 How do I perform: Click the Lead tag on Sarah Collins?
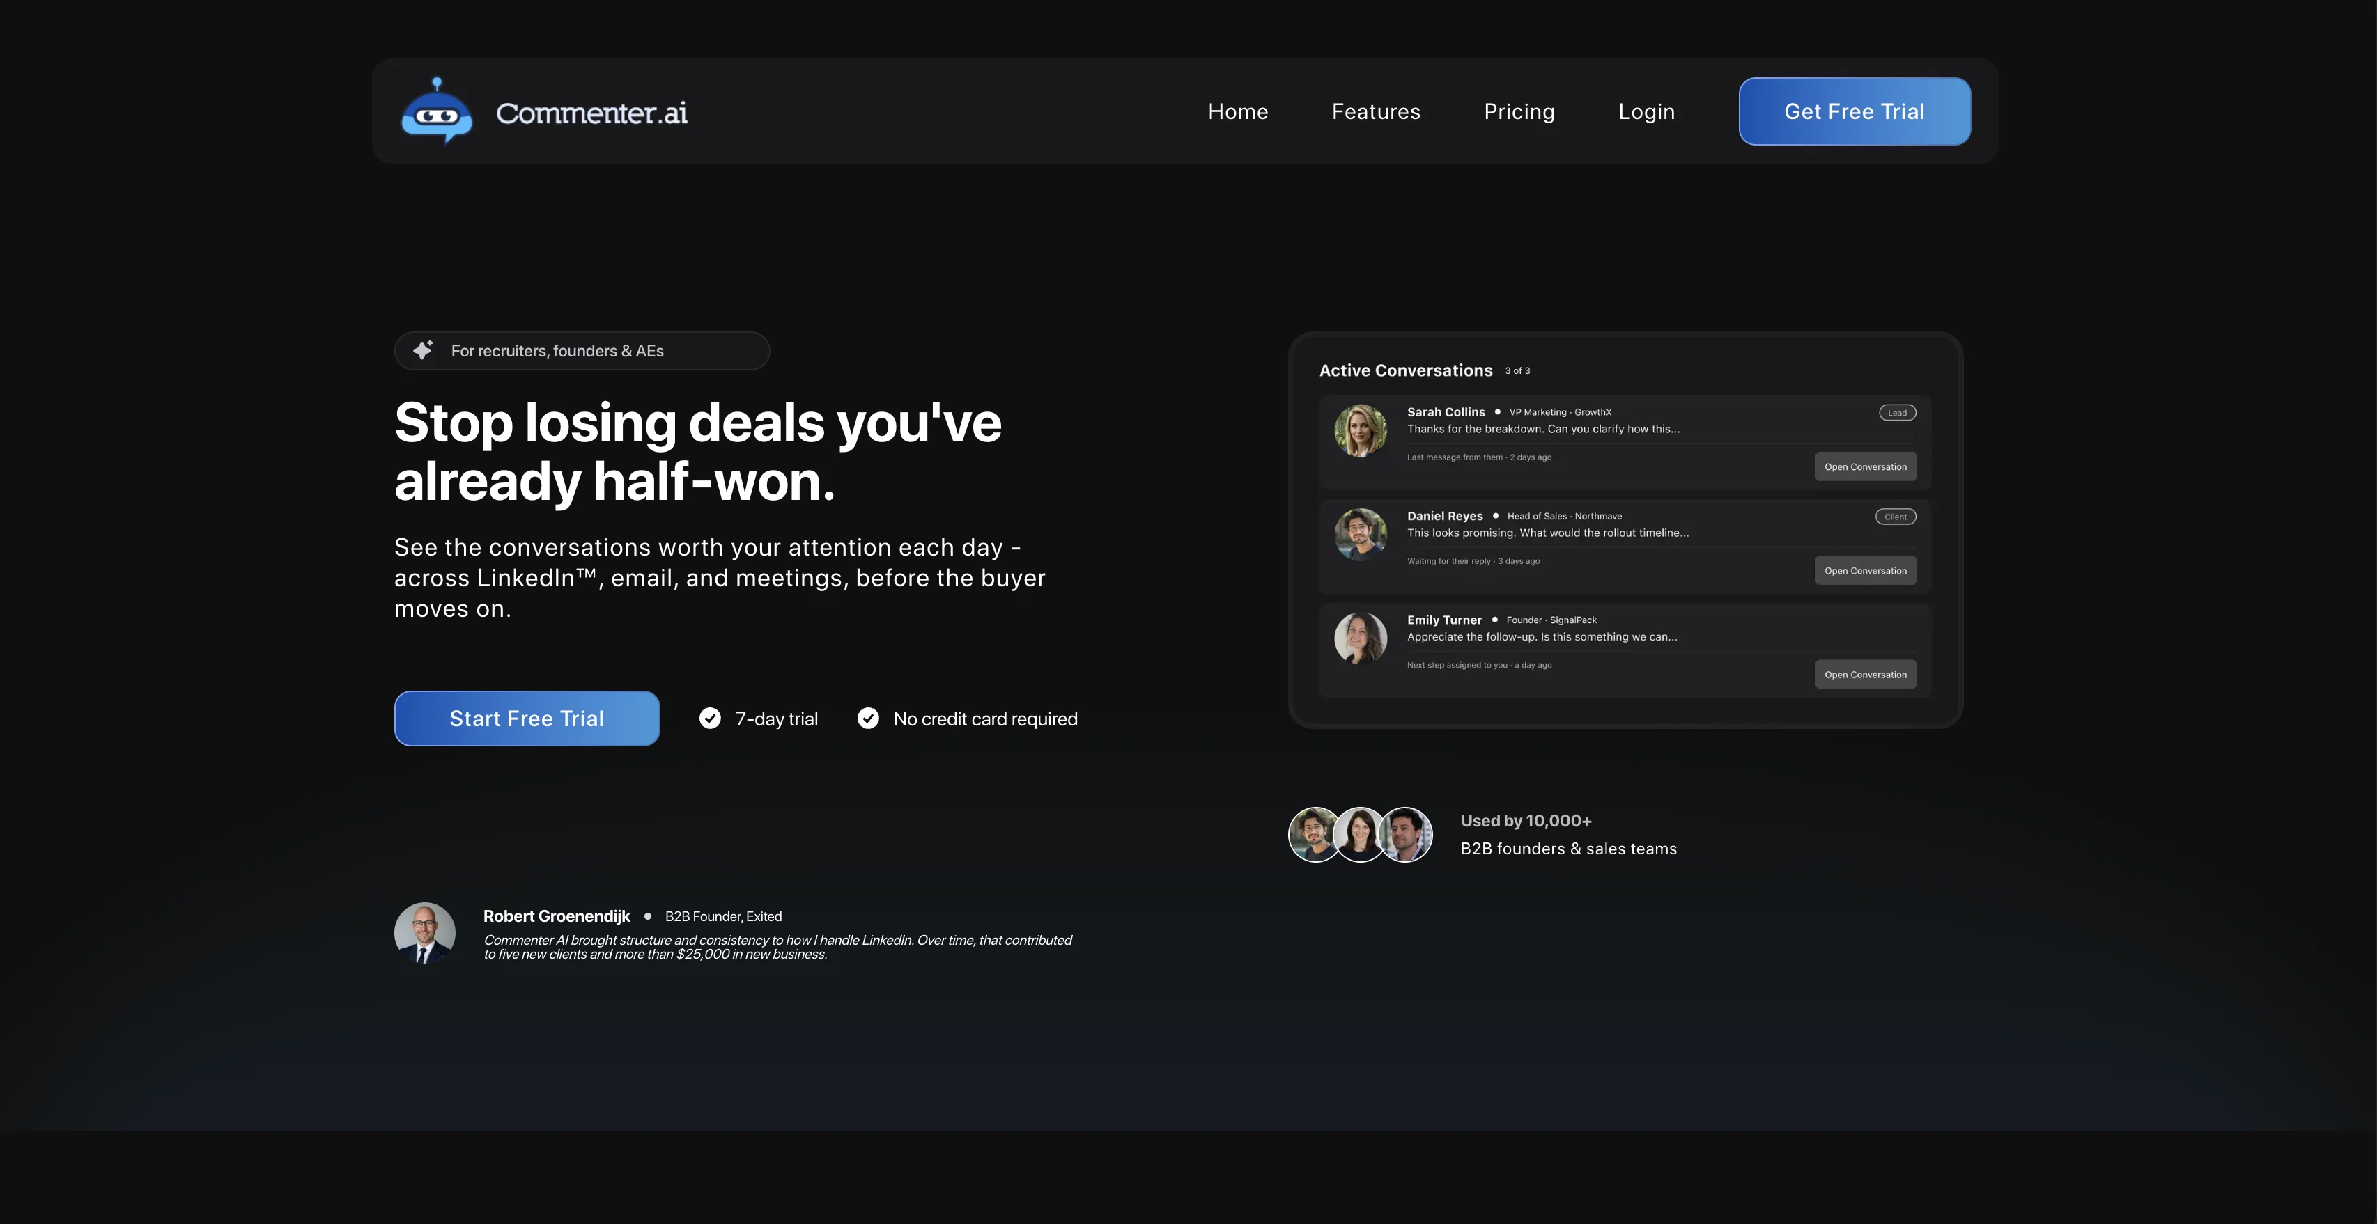click(x=1897, y=412)
